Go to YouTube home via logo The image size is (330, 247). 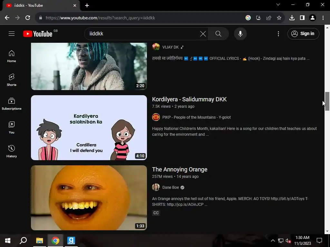38,33
